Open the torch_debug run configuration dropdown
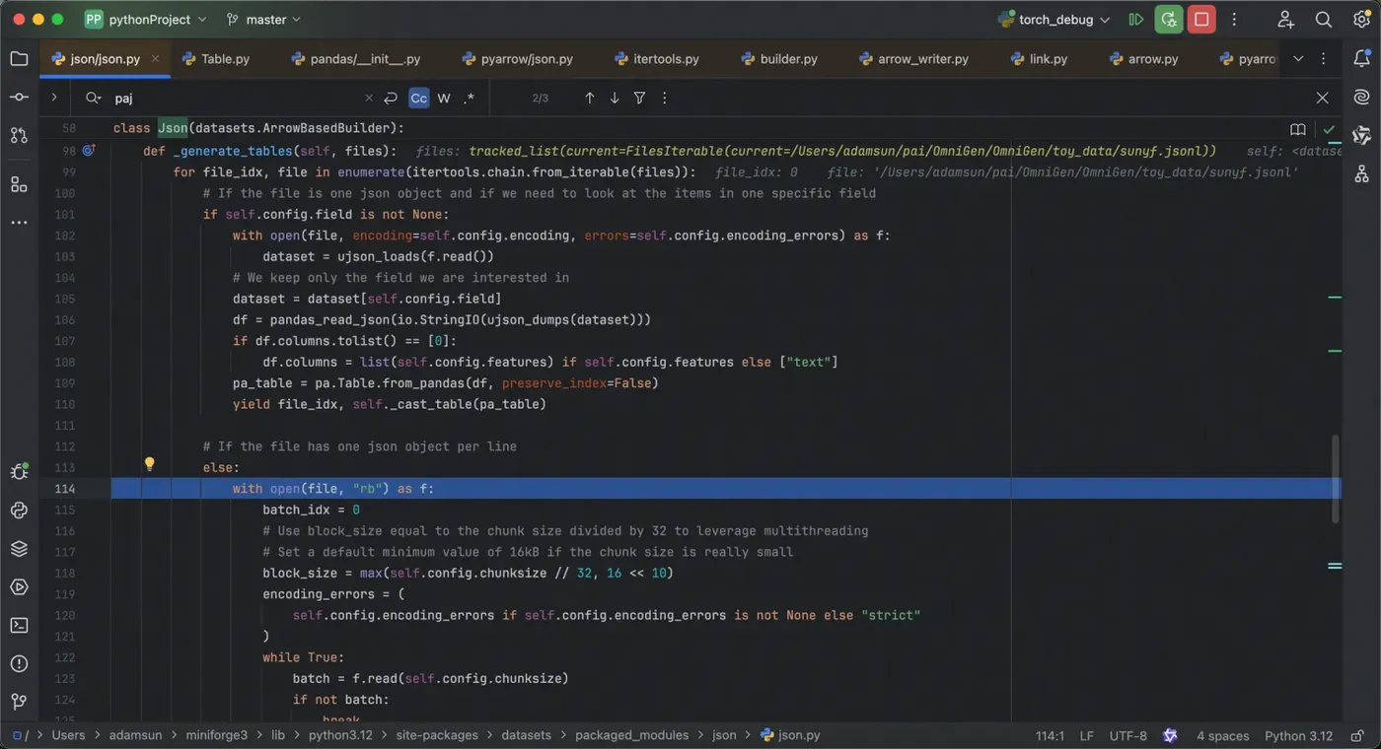 pos(1054,20)
